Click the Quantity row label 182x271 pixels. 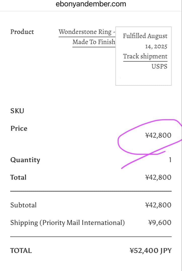point(25,160)
